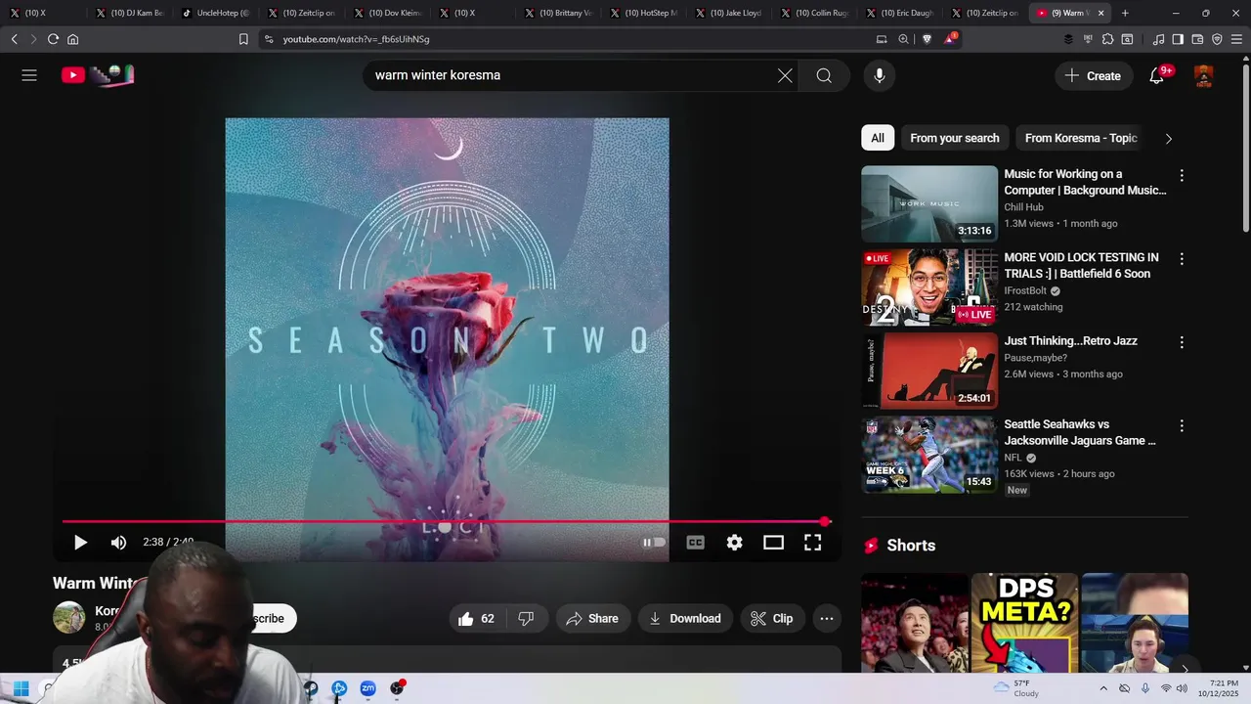Screen dimensions: 1251x704
Task: Clip this video
Action: point(771,618)
